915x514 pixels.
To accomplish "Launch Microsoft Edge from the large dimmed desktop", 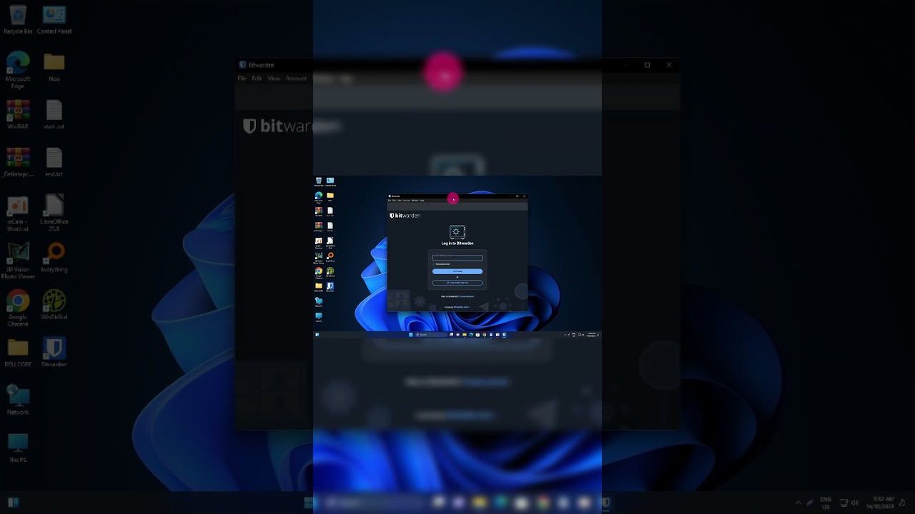I will pyautogui.click(x=18, y=69).
